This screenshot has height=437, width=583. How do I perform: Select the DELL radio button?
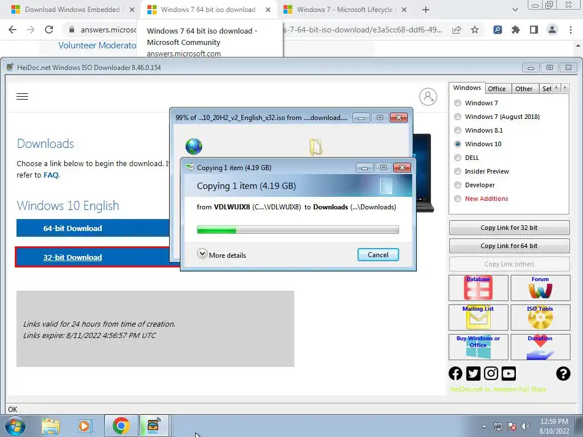pyautogui.click(x=458, y=158)
